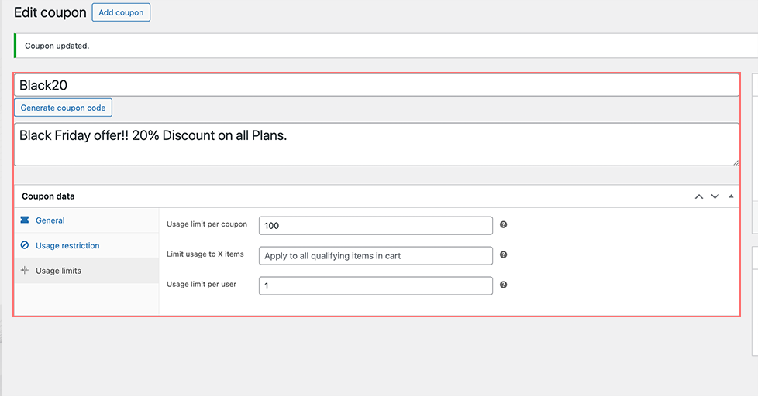This screenshot has width=758, height=396.
Task: Move Coupon data panel down
Action: click(715, 196)
